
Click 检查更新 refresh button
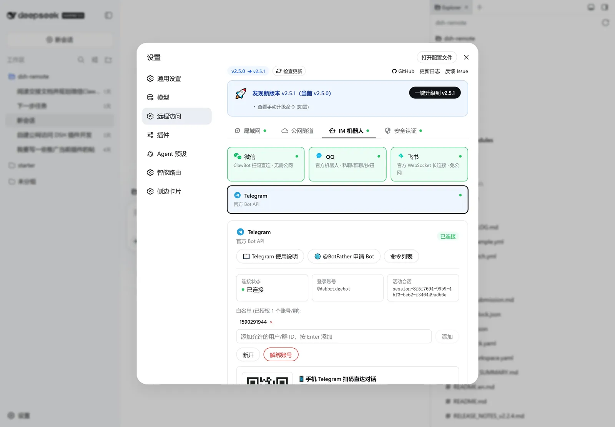point(289,71)
